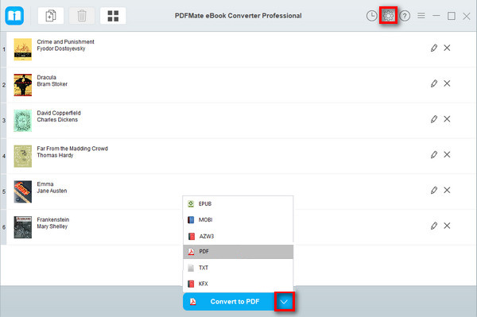Viewport: 477px width, 317px height.
Task: Add eBook files with the add icon
Action: tap(51, 16)
